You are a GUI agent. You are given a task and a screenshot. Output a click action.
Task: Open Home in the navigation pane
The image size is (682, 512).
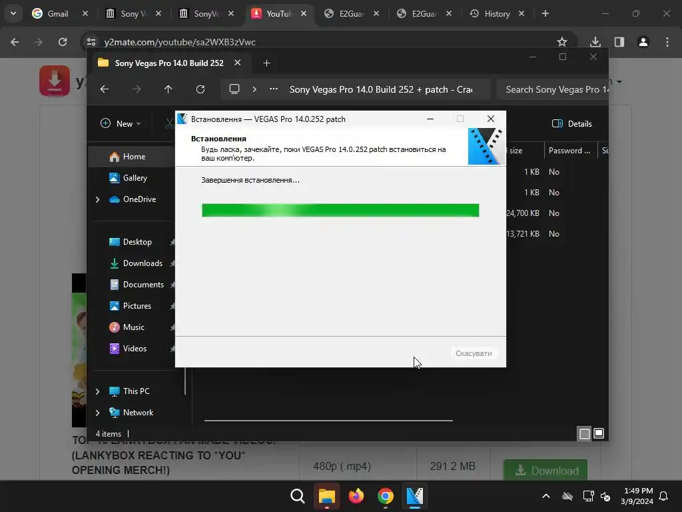[x=134, y=157]
